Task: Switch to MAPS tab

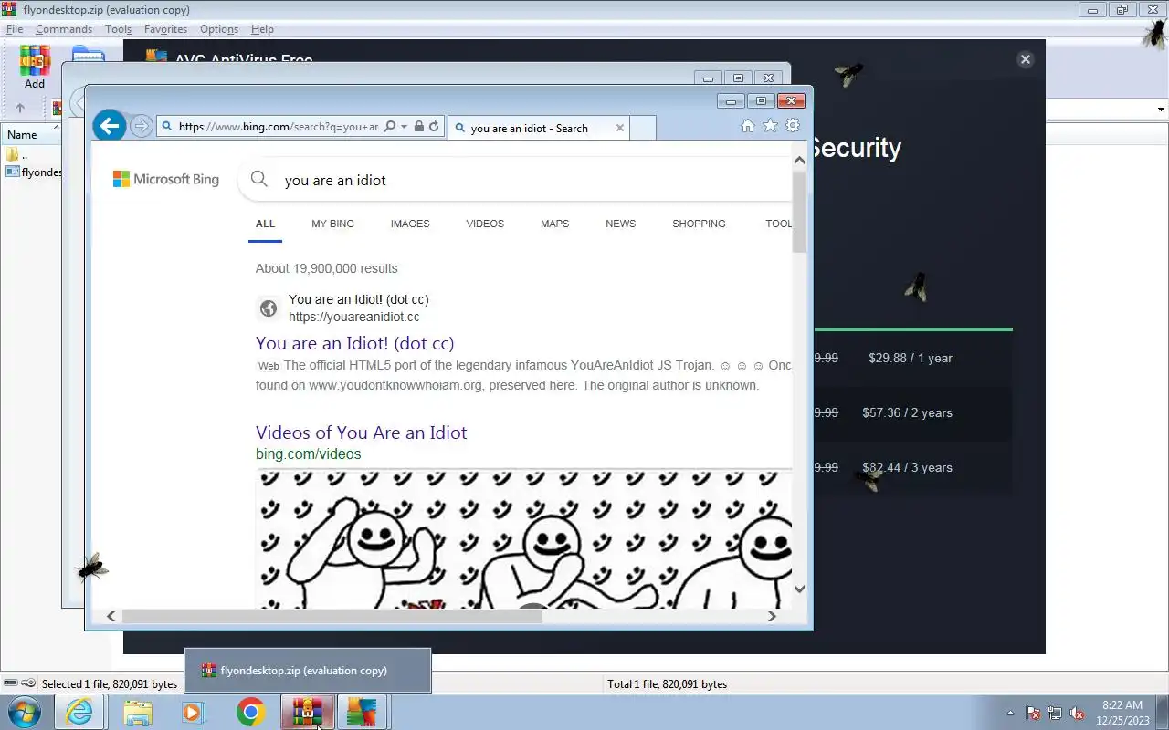Action: click(x=554, y=224)
